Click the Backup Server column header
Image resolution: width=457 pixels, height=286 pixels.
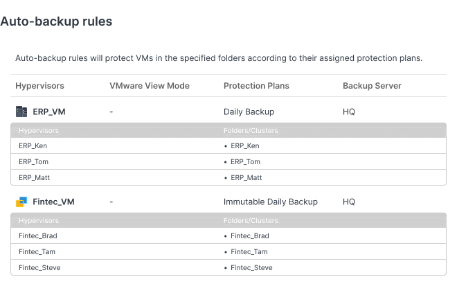pyautogui.click(x=372, y=86)
